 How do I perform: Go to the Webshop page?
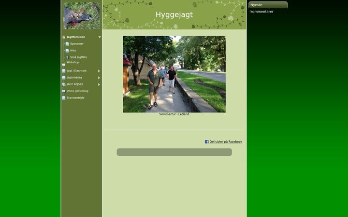click(x=73, y=62)
